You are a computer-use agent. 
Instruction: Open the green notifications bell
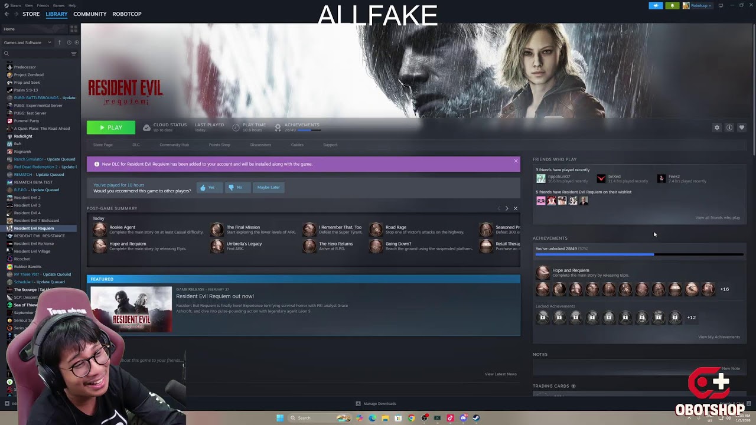coord(672,5)
